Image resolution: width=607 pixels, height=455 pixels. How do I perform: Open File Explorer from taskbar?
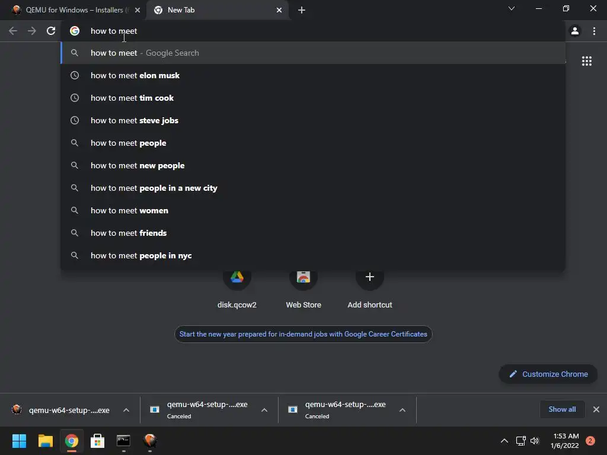tap(45, 441)
